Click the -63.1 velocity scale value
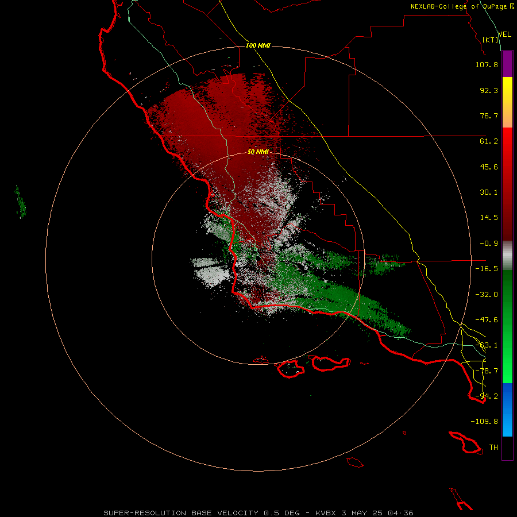Image resolution: width=517 pixels, height=517 pixels. (487, 345)
